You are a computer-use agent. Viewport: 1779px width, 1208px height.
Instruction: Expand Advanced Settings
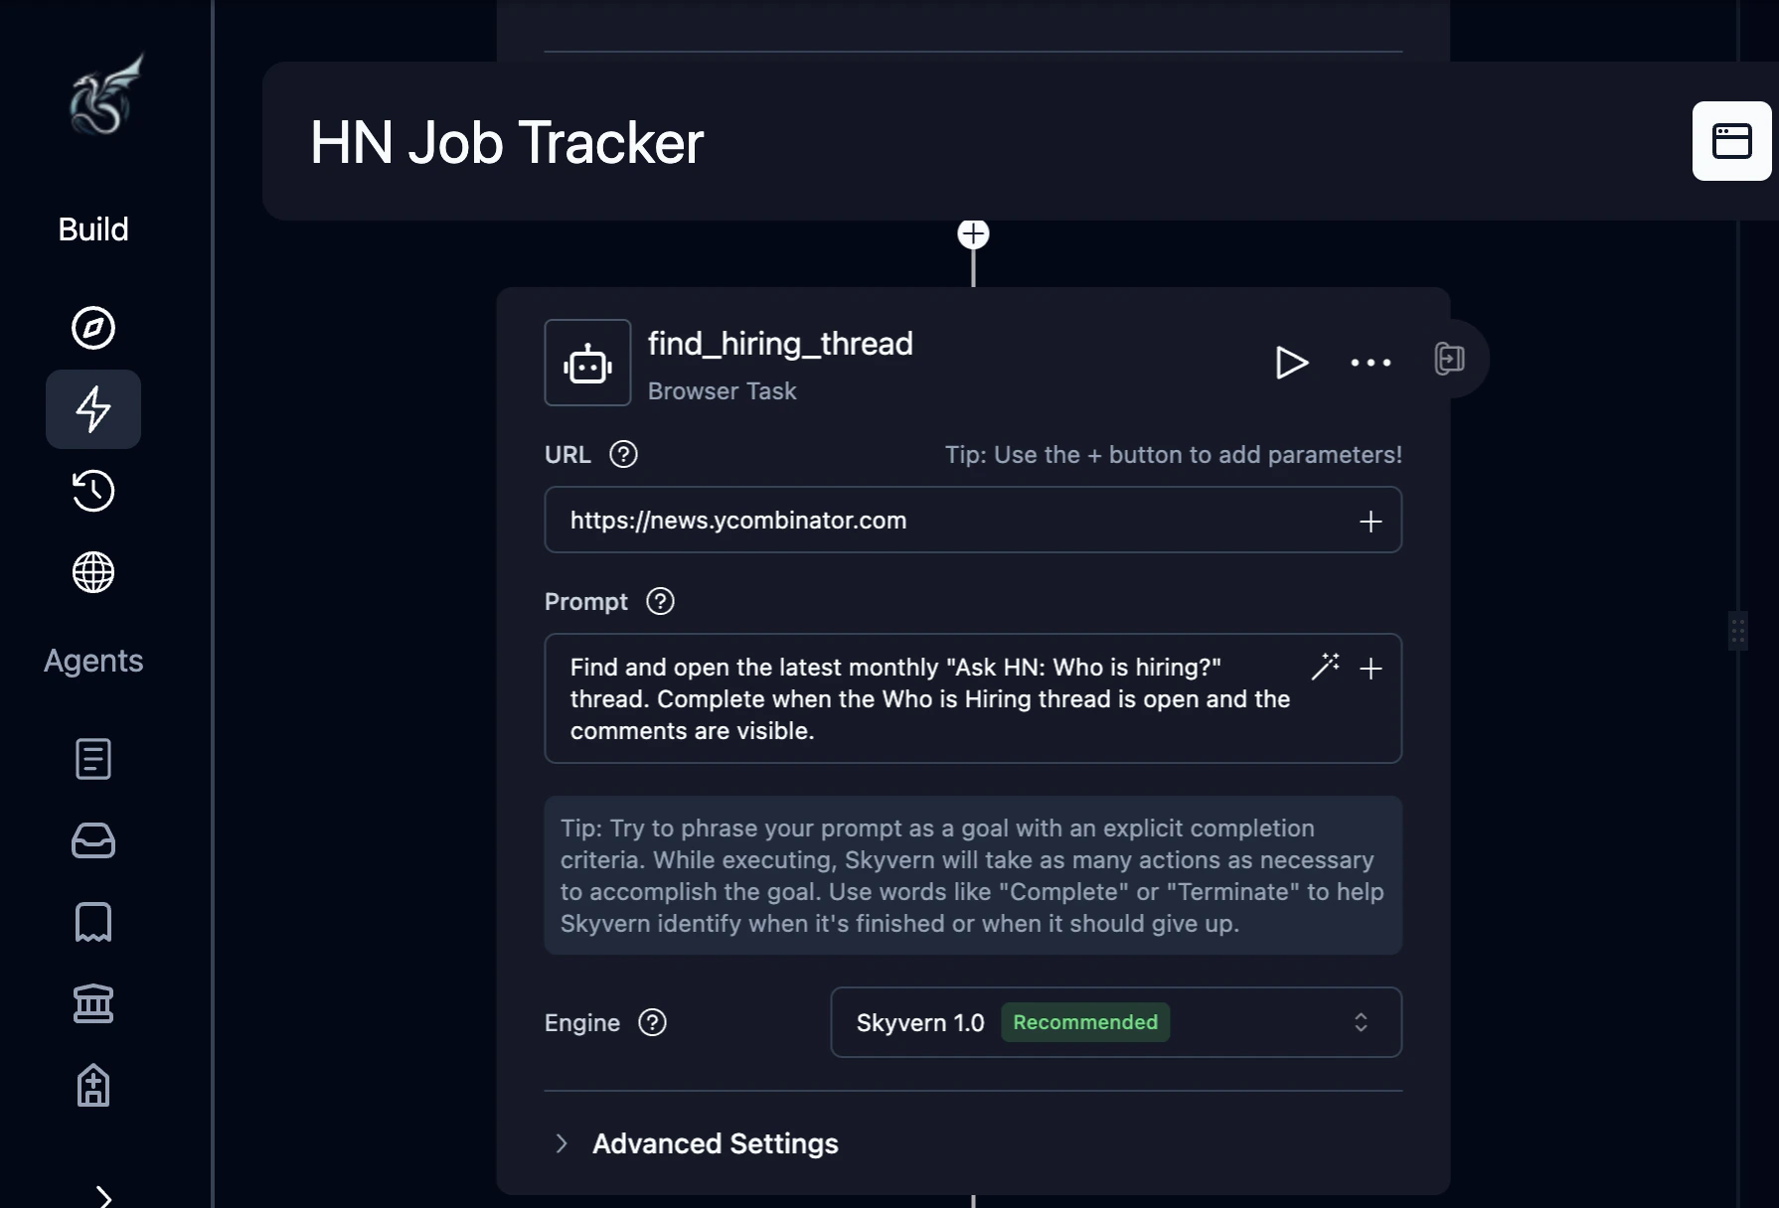pos(714,1143)
